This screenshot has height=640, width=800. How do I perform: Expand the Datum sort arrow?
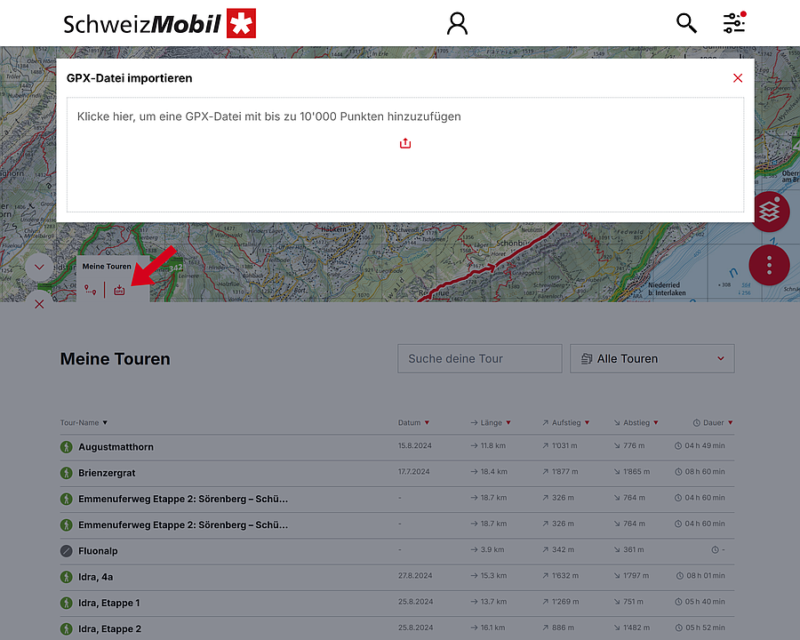click(x=428, y=422)
